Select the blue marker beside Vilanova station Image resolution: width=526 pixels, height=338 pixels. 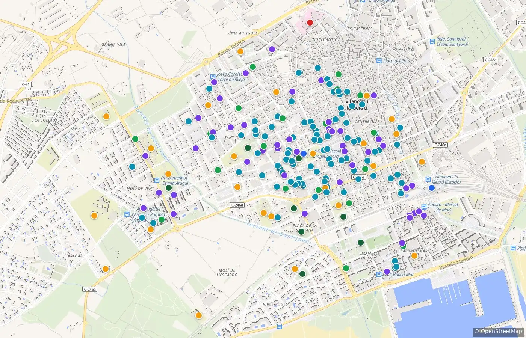[432, 188]
